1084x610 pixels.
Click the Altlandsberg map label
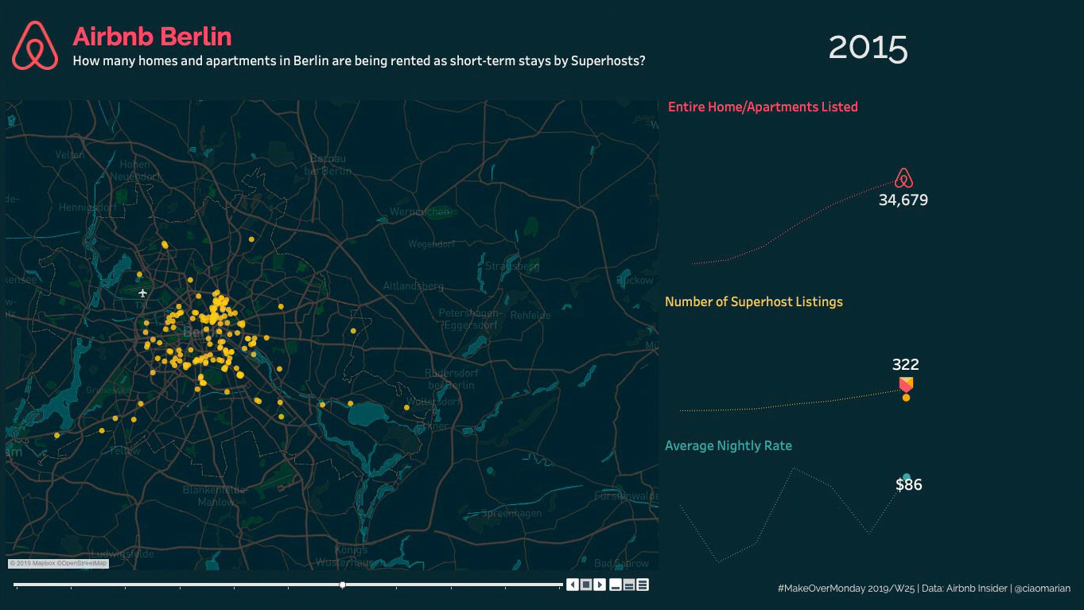(x=413, y=286)
